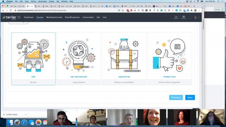
Task: Close the active Chrome tab
Action: 32,6
